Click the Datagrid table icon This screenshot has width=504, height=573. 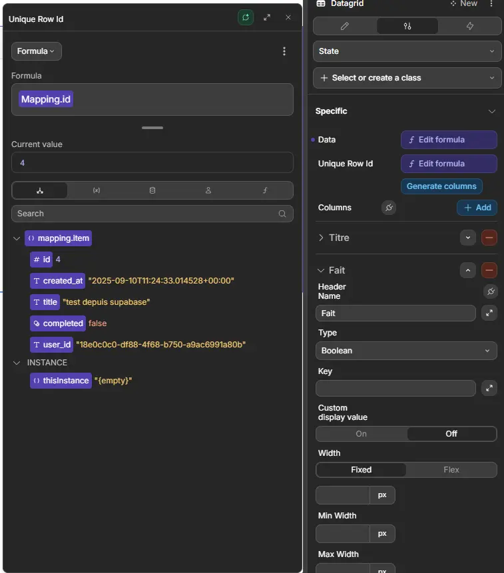[x=321, y=3]
